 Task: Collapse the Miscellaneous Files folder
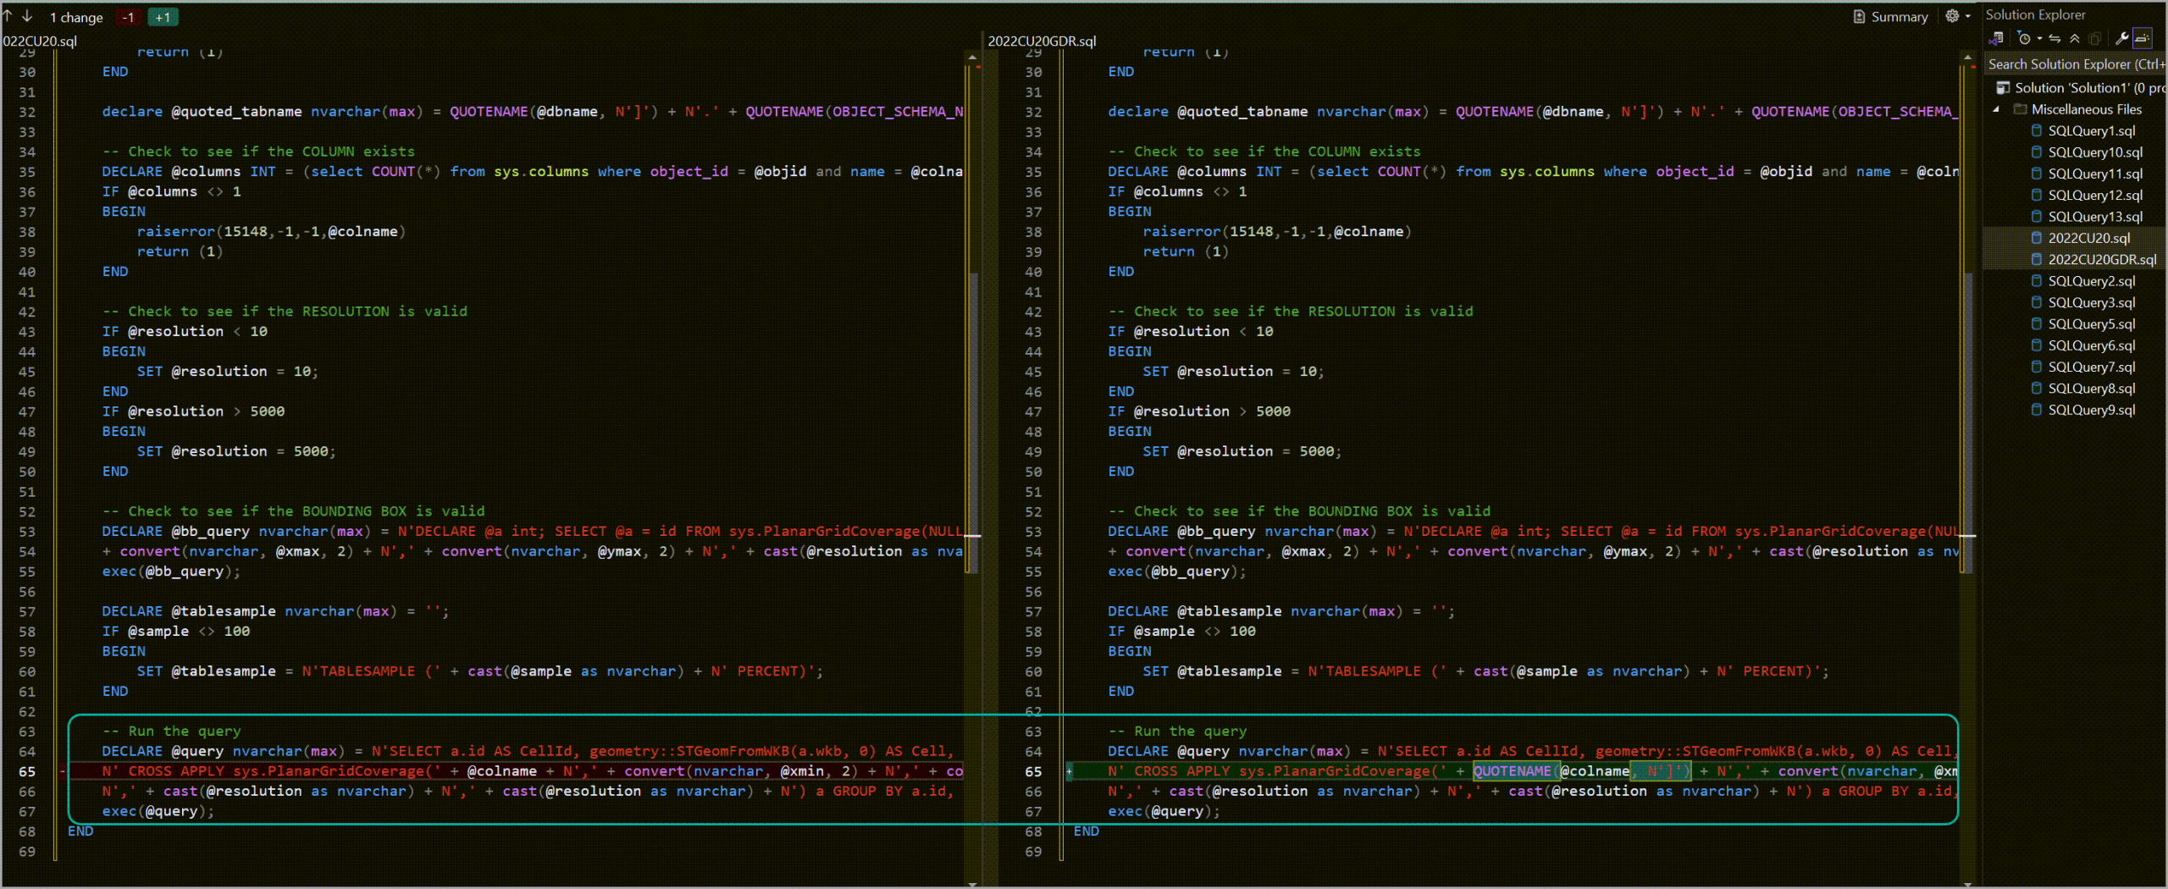pos(1997,109)
